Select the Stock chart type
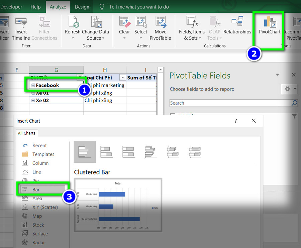Screen dimensions: 301x248 pyautogui.click(x=38, y=225)
